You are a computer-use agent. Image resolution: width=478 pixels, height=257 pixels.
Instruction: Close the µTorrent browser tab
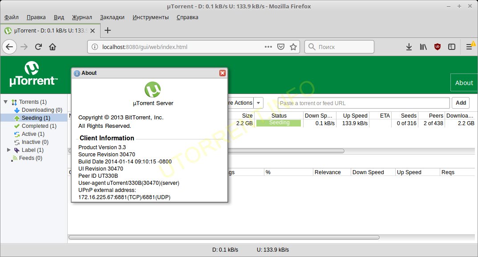click(93, 31)
